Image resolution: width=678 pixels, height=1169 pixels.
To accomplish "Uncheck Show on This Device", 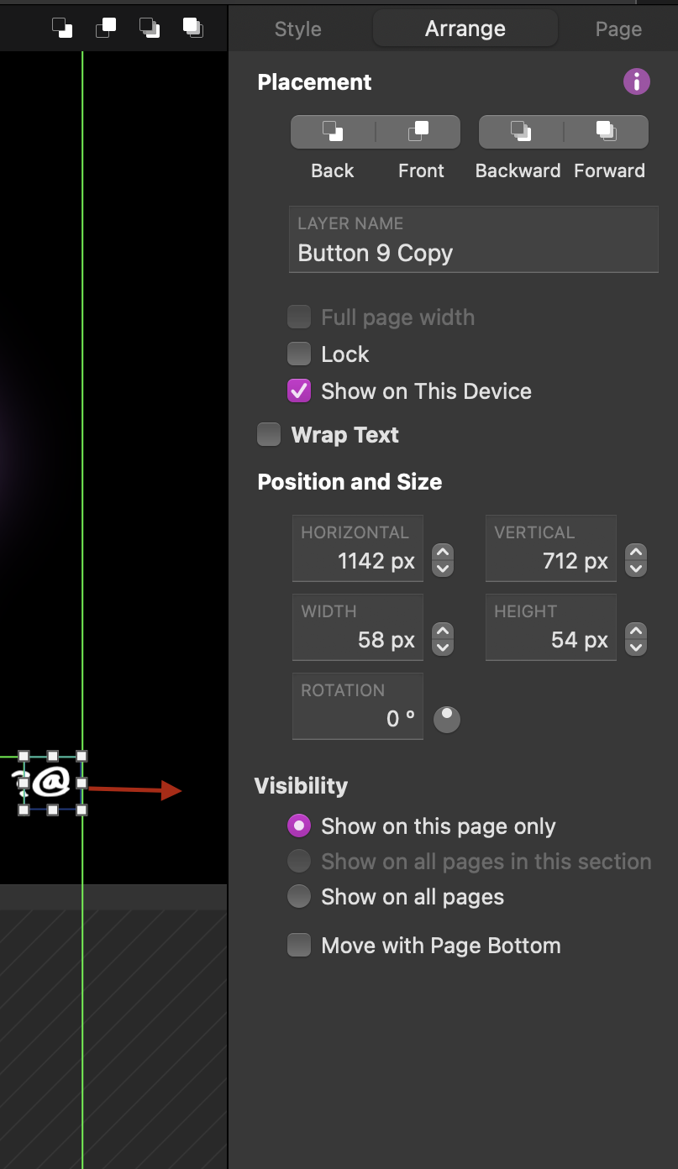I will (299, 391).
